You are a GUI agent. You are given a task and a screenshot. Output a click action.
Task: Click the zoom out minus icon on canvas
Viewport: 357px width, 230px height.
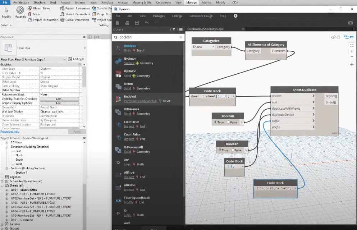(352, 57)
